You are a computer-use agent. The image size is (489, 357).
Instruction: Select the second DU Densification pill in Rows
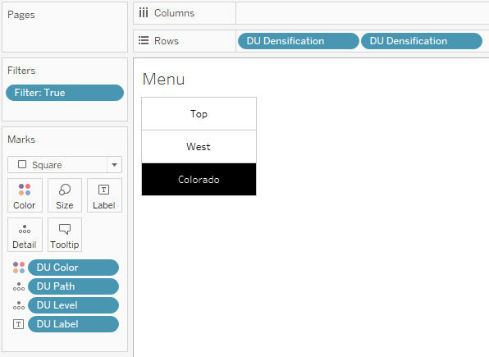coord(422,41)
